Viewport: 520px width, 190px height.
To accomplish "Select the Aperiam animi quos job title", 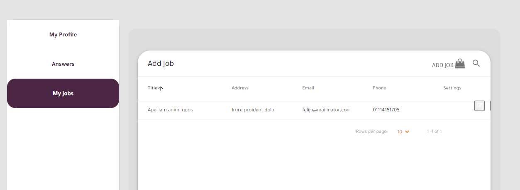I will [x=170, y=110].
